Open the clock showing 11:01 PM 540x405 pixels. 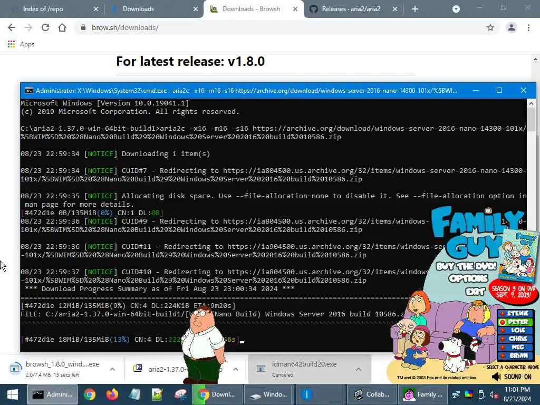click(x=517, y=394)
